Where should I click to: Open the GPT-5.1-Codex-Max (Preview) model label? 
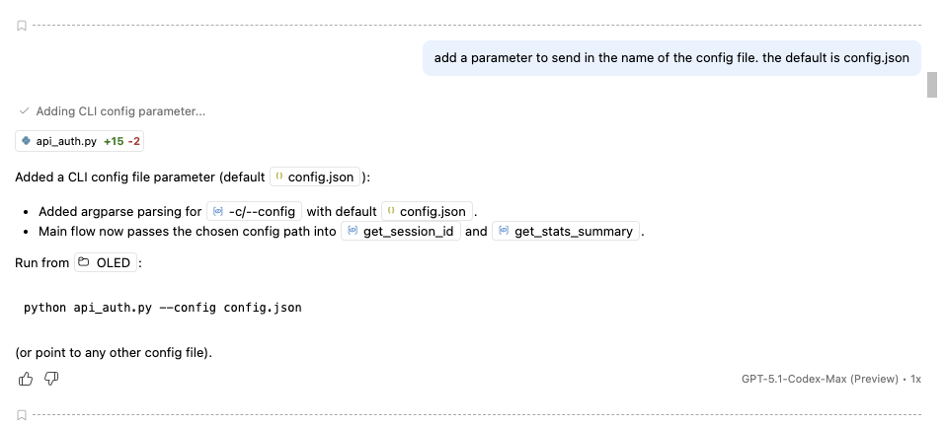(x=820, y=379)
